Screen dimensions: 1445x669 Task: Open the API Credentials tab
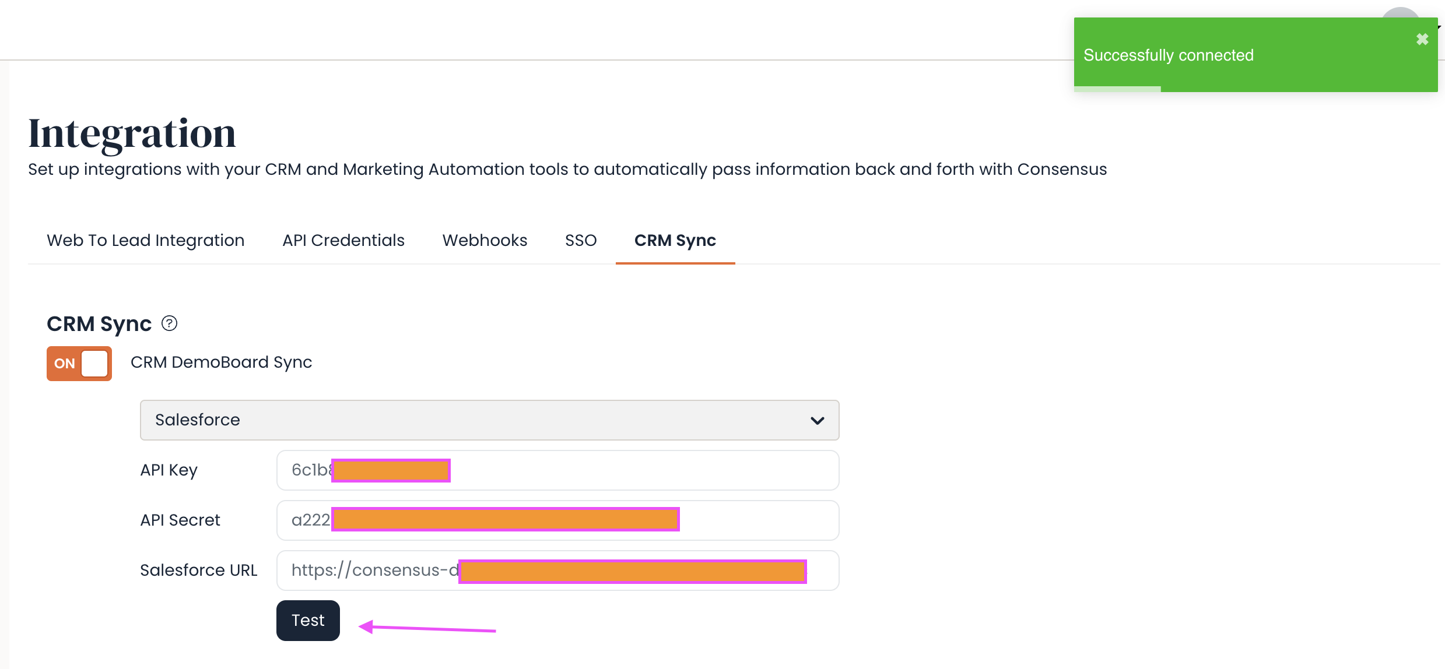[343, 240]
